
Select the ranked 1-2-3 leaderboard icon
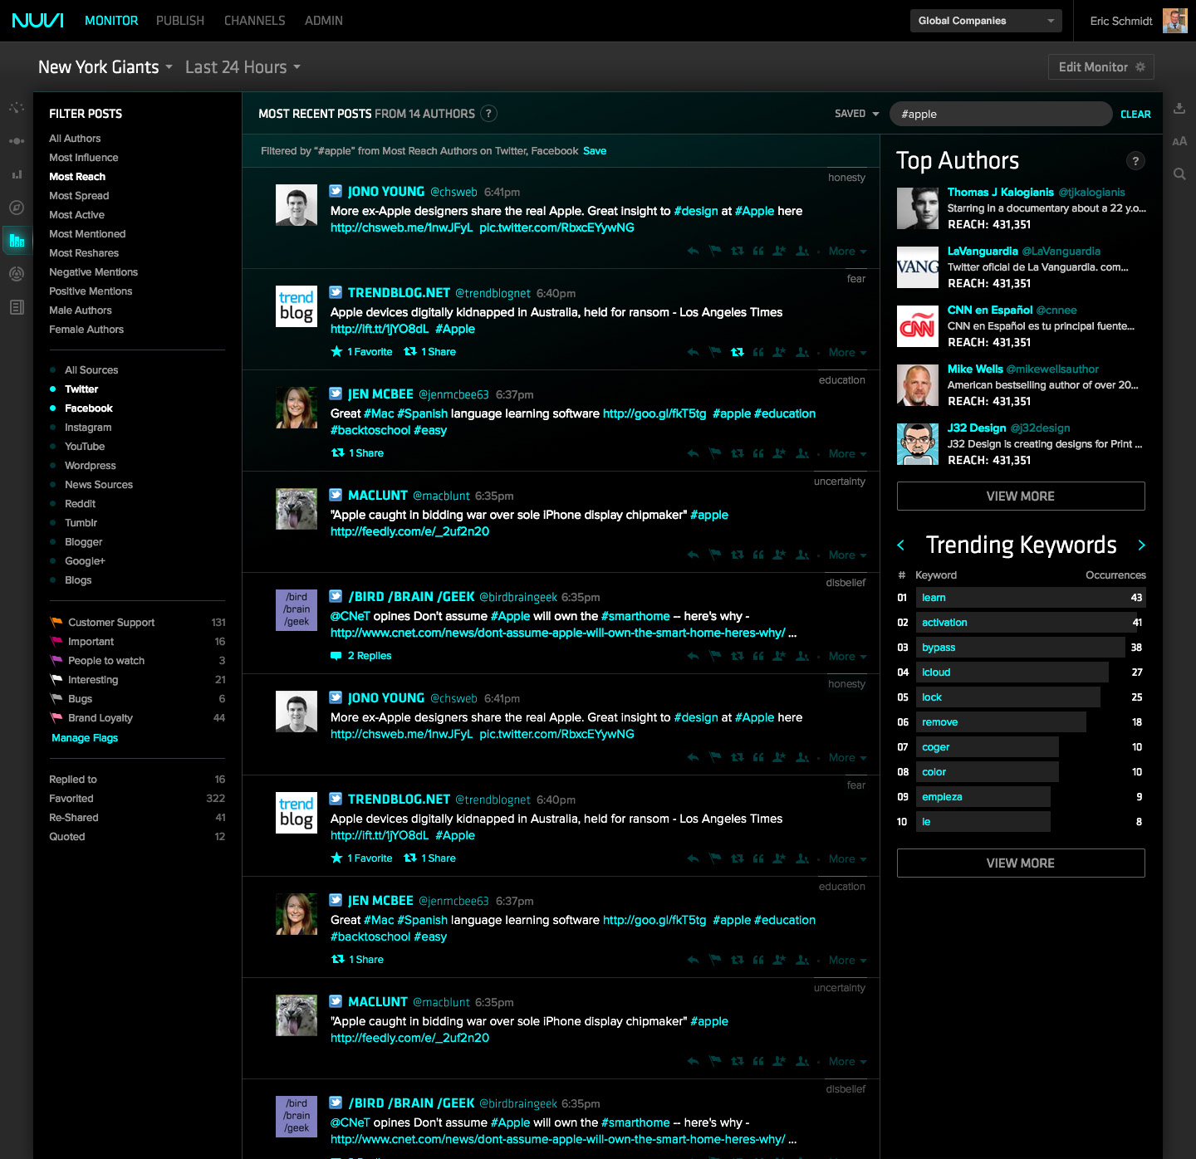point(17,241)
